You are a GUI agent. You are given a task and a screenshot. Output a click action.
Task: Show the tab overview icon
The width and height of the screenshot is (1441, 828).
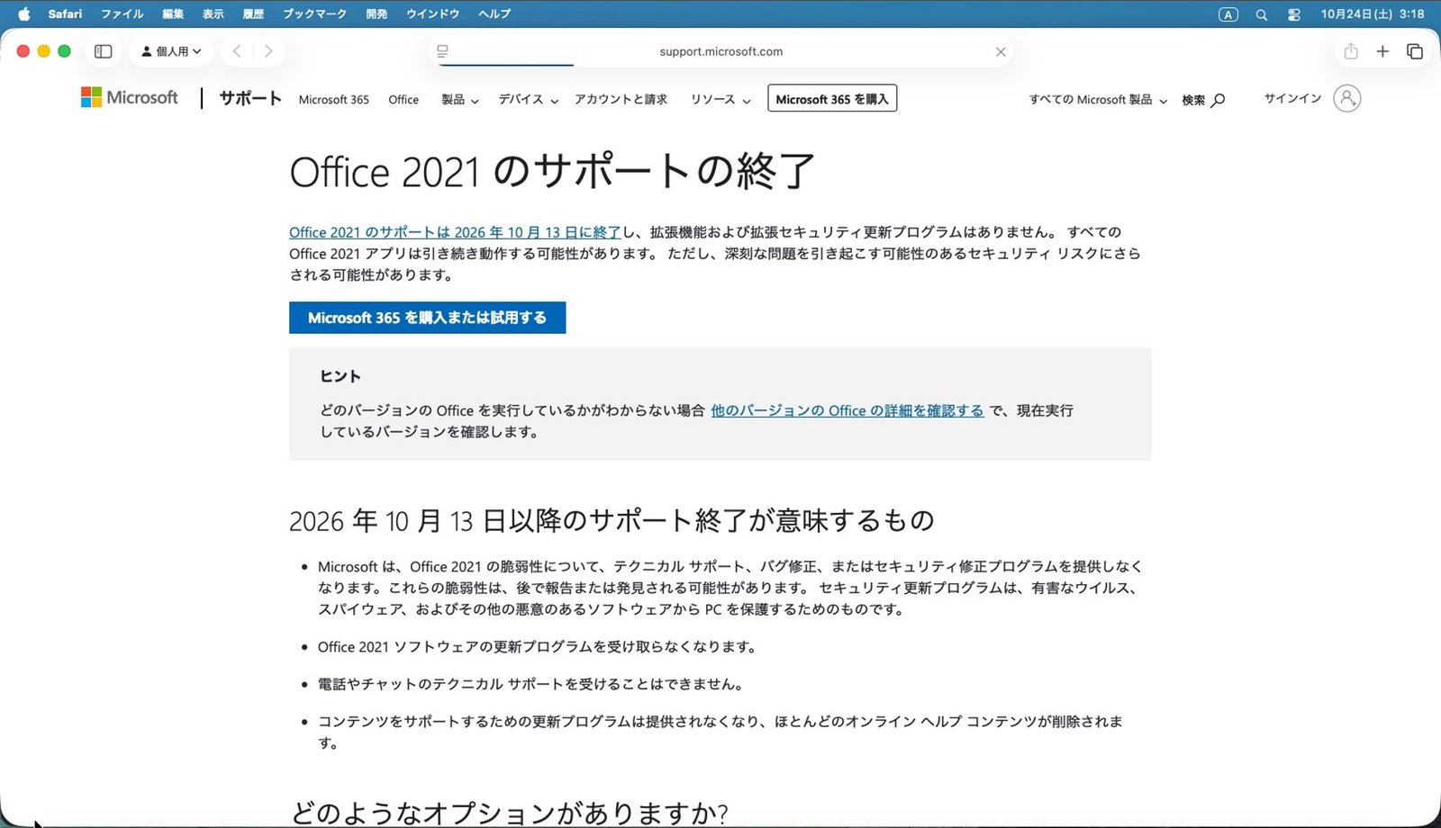coord(1415,51)
